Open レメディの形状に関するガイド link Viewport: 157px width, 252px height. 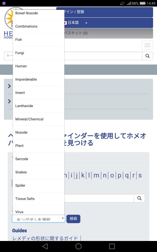45,238
